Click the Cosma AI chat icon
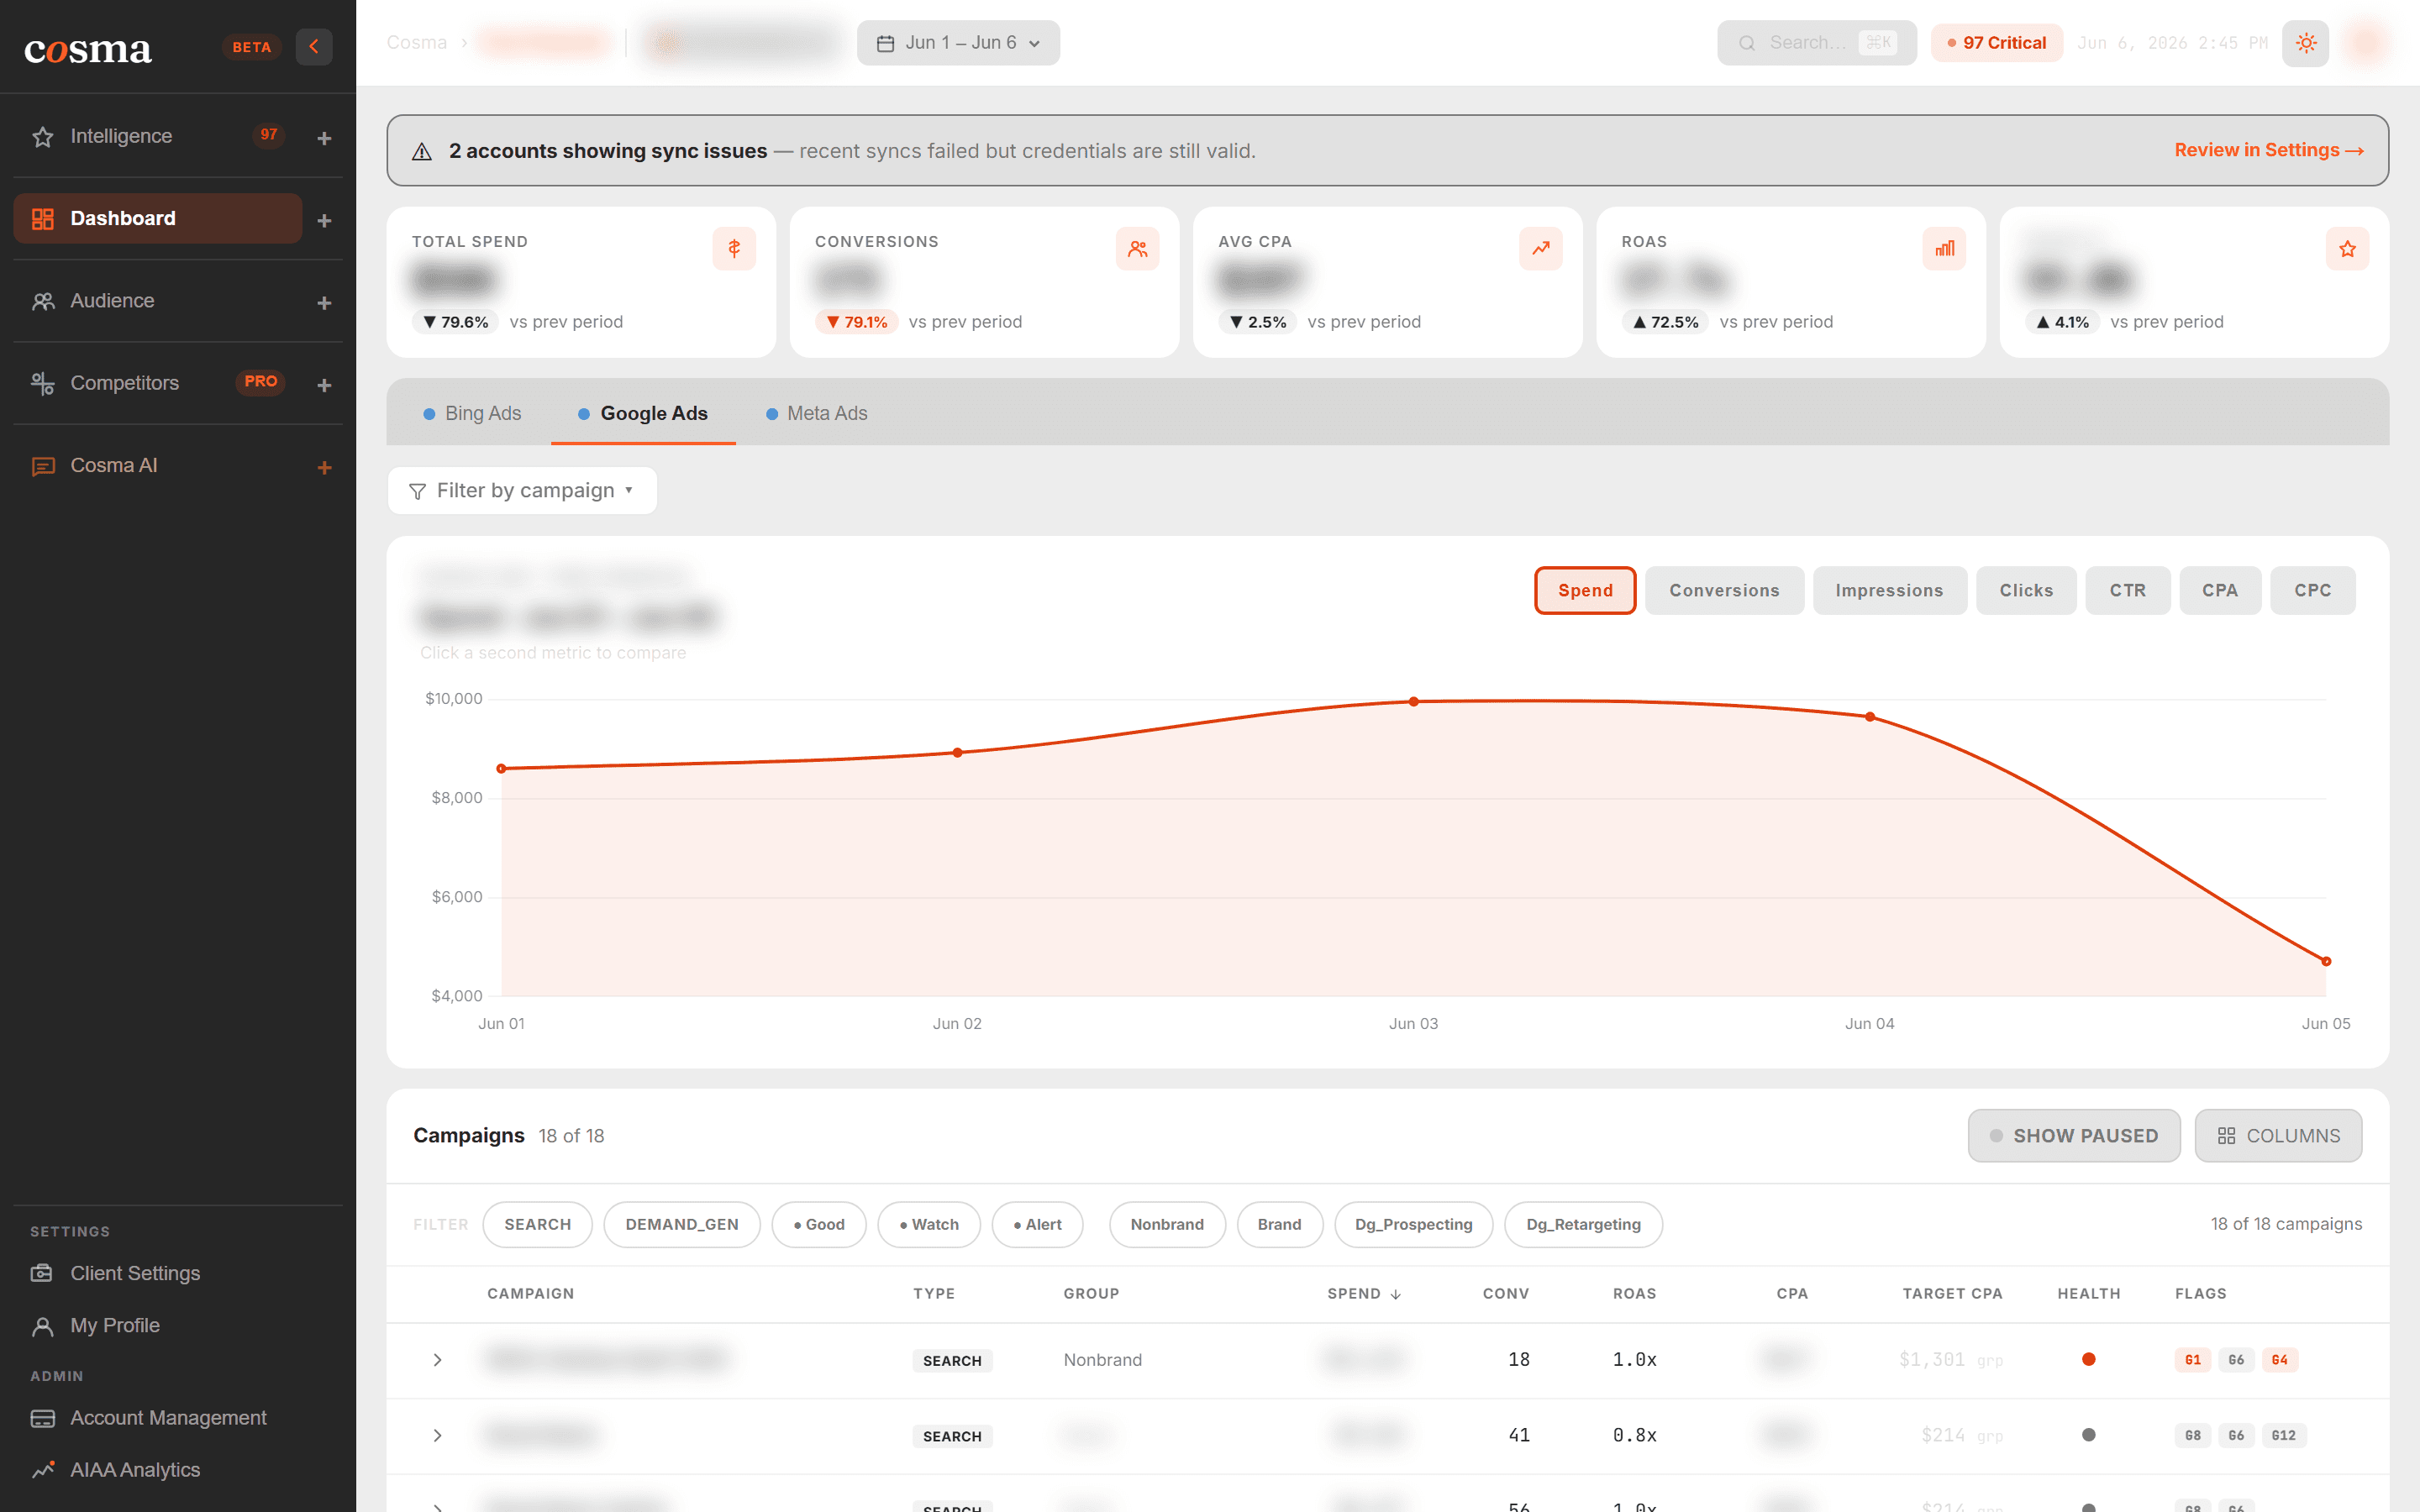This screenshot has height=1512, width=2420. tap(43, 466)
